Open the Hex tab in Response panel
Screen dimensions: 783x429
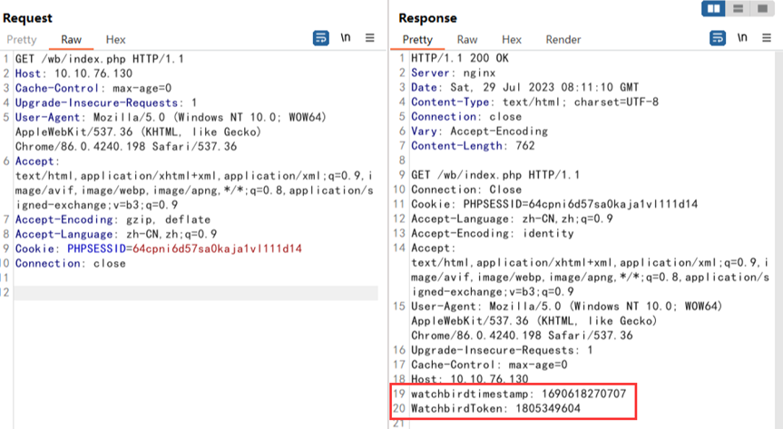click(512, 40)
